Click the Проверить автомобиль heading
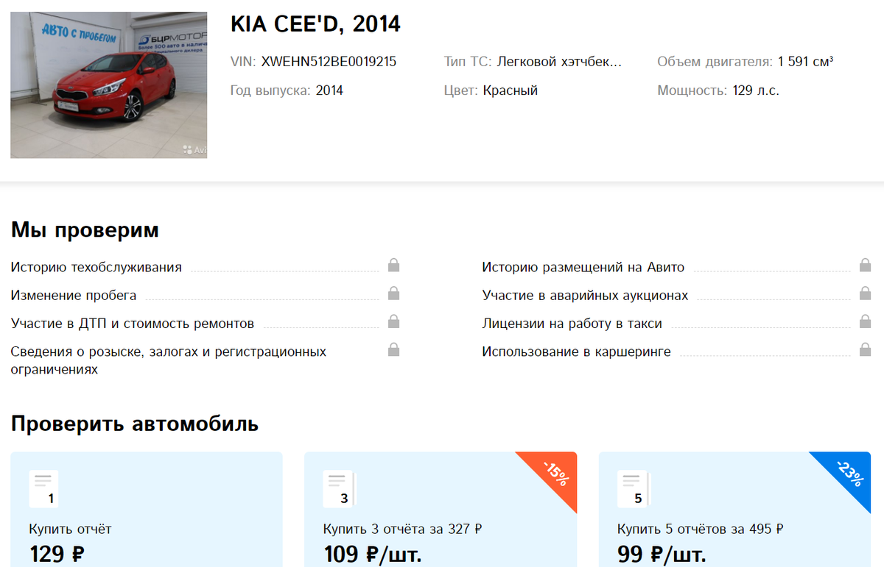This screenshot has width=884, height=567. [135, 424]
